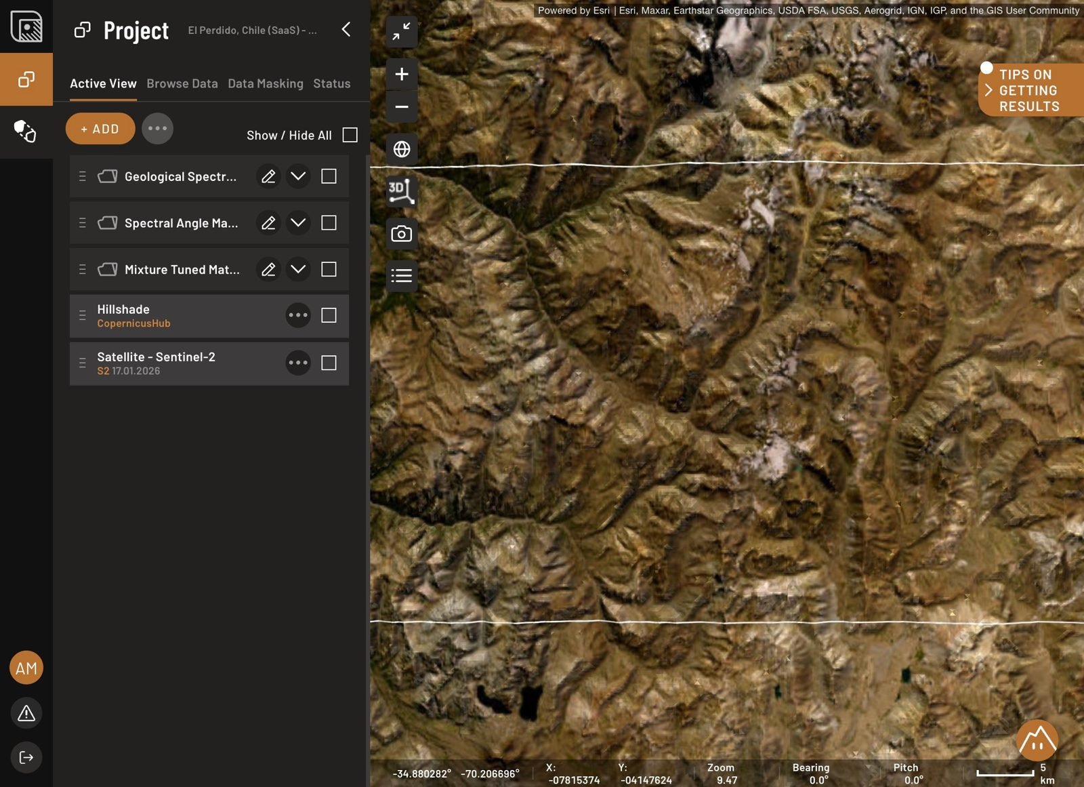Switch to the Active View tab

tap(103, 84)
